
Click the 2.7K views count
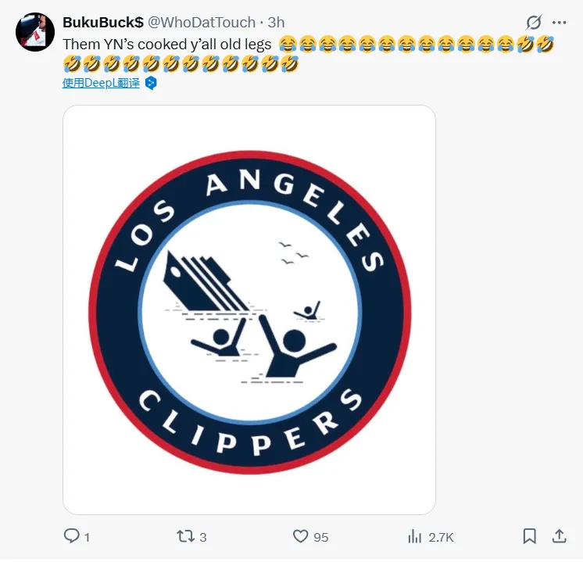click(441, 537)
